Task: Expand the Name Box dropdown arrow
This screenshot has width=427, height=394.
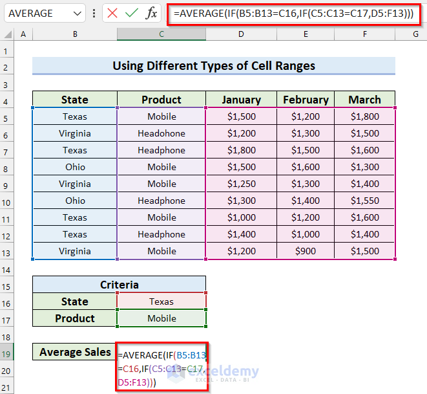Action: [78, 14]
